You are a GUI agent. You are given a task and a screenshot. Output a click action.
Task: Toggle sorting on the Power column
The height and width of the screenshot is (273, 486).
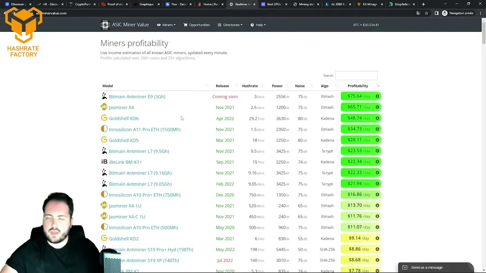click(x=277, y=86)
